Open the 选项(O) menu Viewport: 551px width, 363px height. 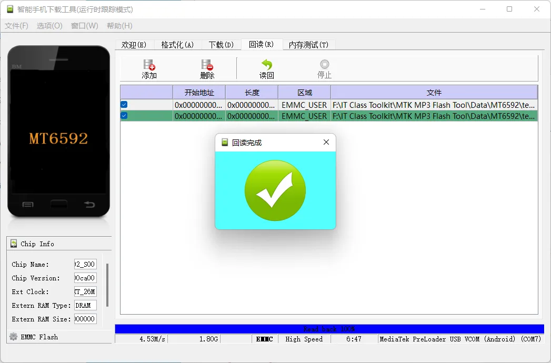click(49, 26)
